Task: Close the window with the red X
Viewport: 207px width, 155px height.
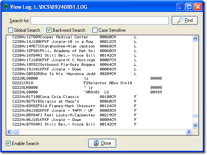Action: pos(198,7)
